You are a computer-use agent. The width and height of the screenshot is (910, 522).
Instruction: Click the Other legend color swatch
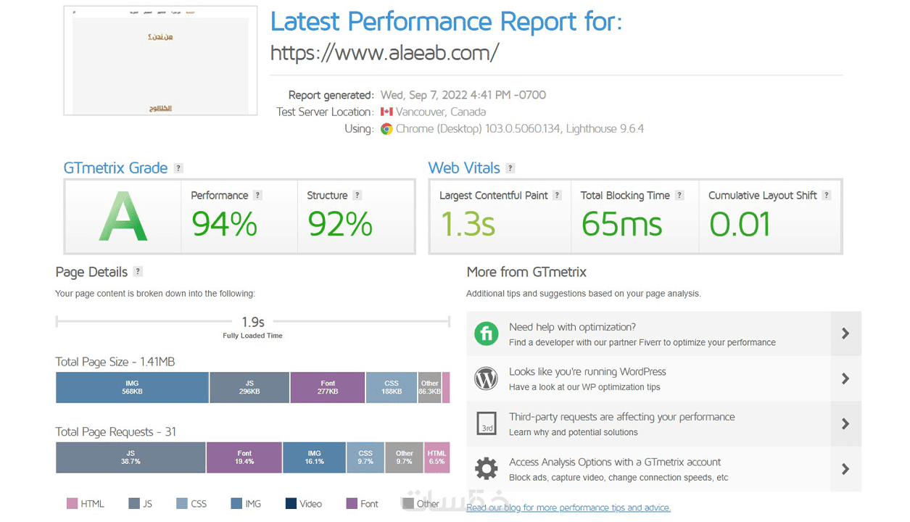pyautogui.click(x=408, y=503)
